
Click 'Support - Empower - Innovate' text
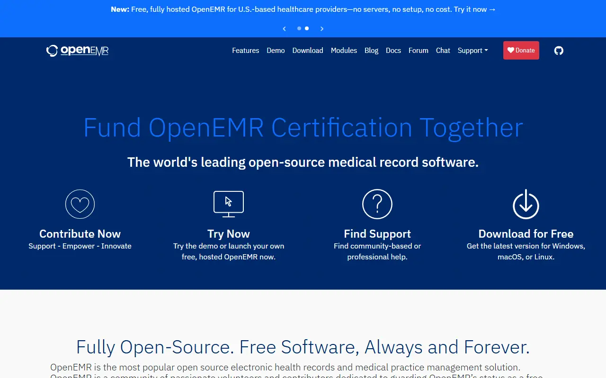point(80,246)
